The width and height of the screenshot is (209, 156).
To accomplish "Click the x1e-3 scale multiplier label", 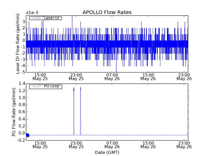I will tap(32, 13).
